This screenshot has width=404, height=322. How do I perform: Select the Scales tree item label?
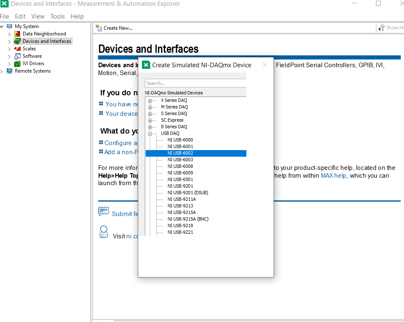[29, 49]
